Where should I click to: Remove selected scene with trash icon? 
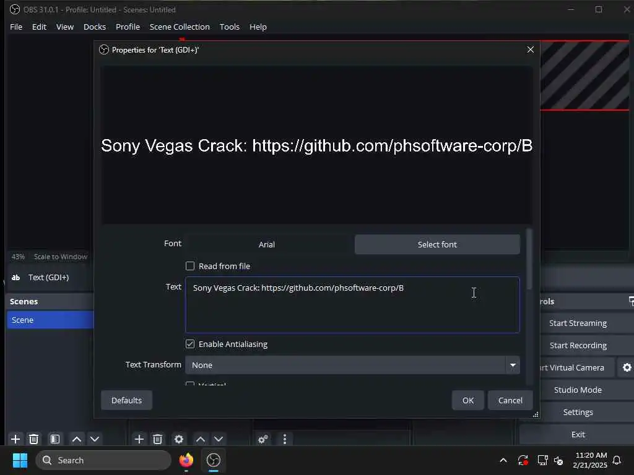tap(34, 439)
